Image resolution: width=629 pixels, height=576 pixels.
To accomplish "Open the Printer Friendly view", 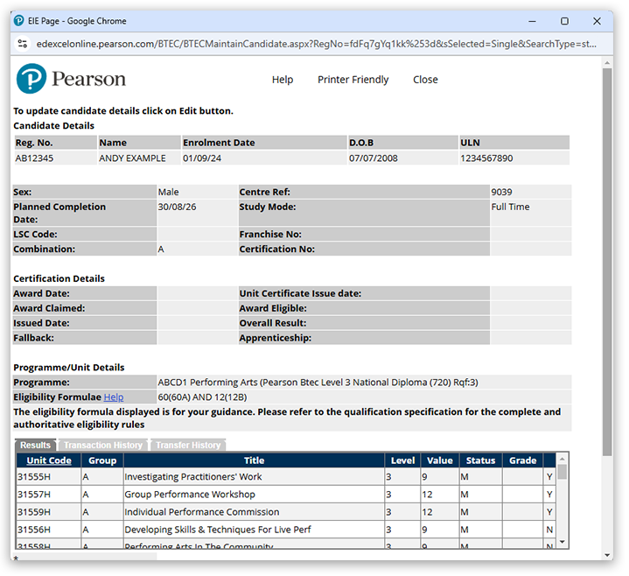I will [353, 80].
